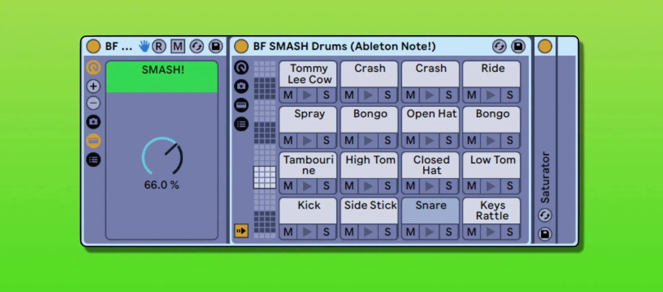This screenshot has height=292, width=663.
Task: Solo the Ride pad
Action: click(510, 95)
